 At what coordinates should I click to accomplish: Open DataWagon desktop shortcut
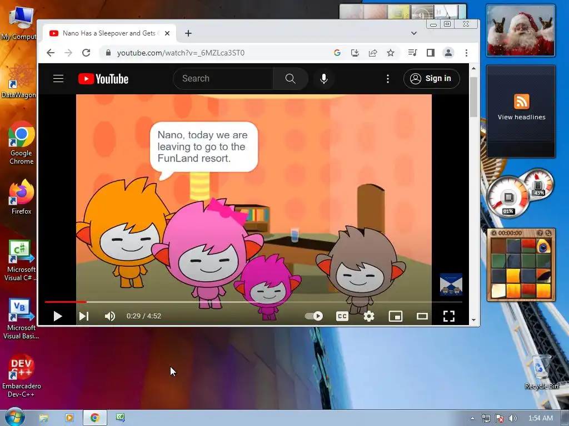20,81
